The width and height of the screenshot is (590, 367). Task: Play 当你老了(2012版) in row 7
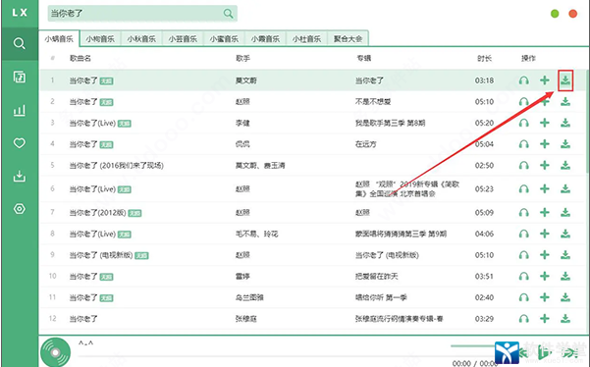523,213
